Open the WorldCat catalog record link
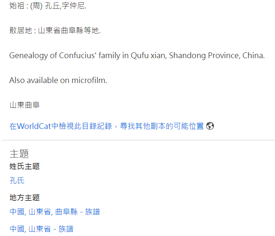The width and height of the screenshot is (275, 236). (106, 126)
